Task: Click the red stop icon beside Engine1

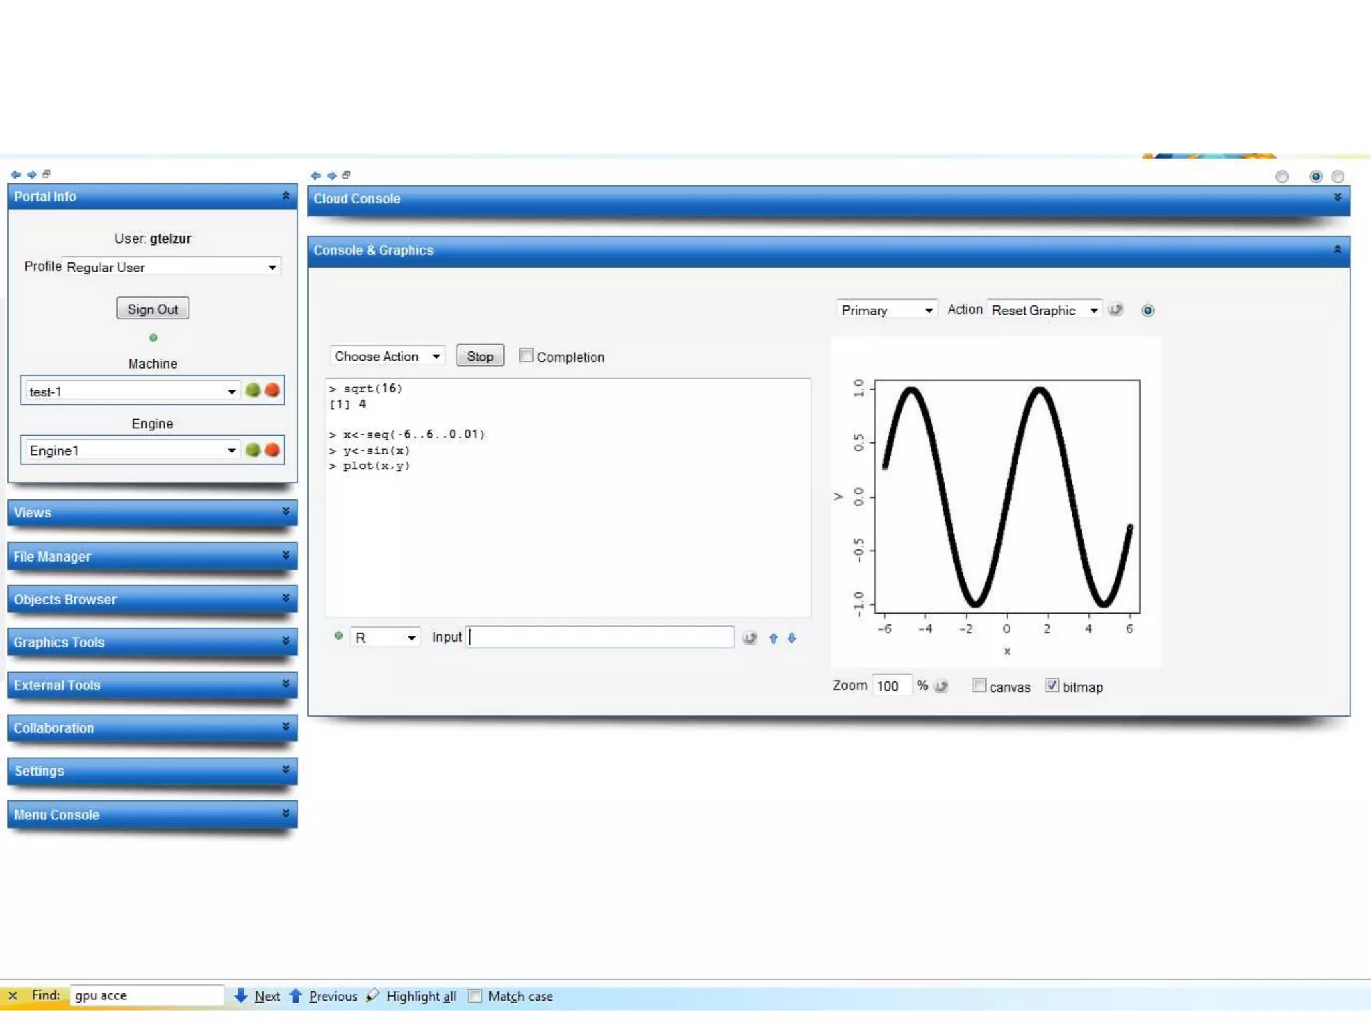Action: [x=272, y=450]
